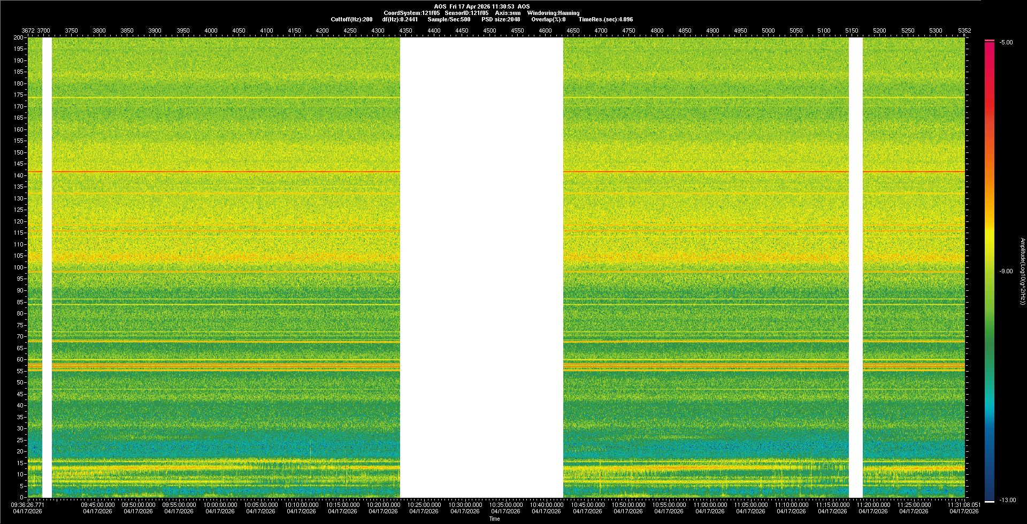Viewport: 1027px width, 524px height.
Task: Click the narrow white gap near 3700
Action: [x=47, y=267]
